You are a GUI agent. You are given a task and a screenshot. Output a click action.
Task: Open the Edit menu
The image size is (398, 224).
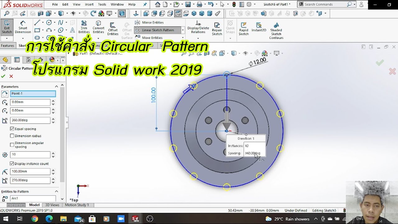[x=65, y=4]
